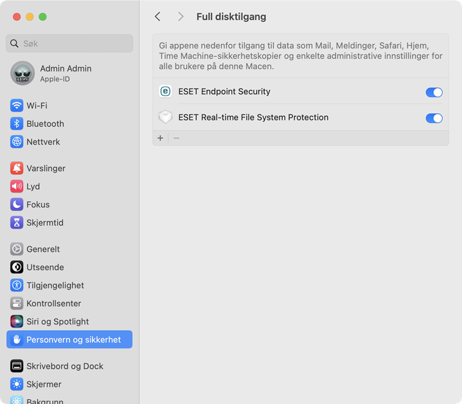The image size is (462, 404).
Task: Open Skjermtid settings
Action: coord(45,222)
